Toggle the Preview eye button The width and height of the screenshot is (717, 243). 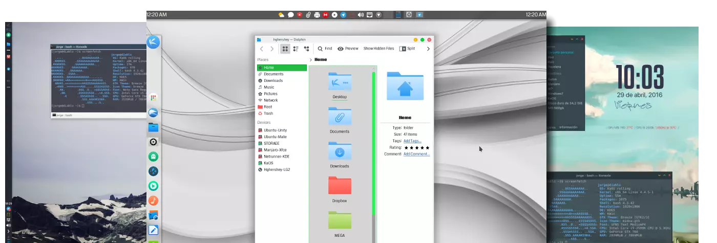348,49
